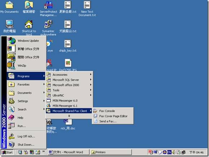Expand the Tools program group
This screenshot has width=209, height=157.
69,90
